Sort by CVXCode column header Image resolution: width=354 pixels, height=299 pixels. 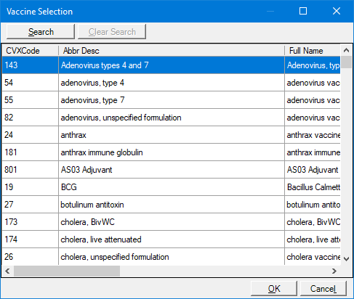[31, 51]
